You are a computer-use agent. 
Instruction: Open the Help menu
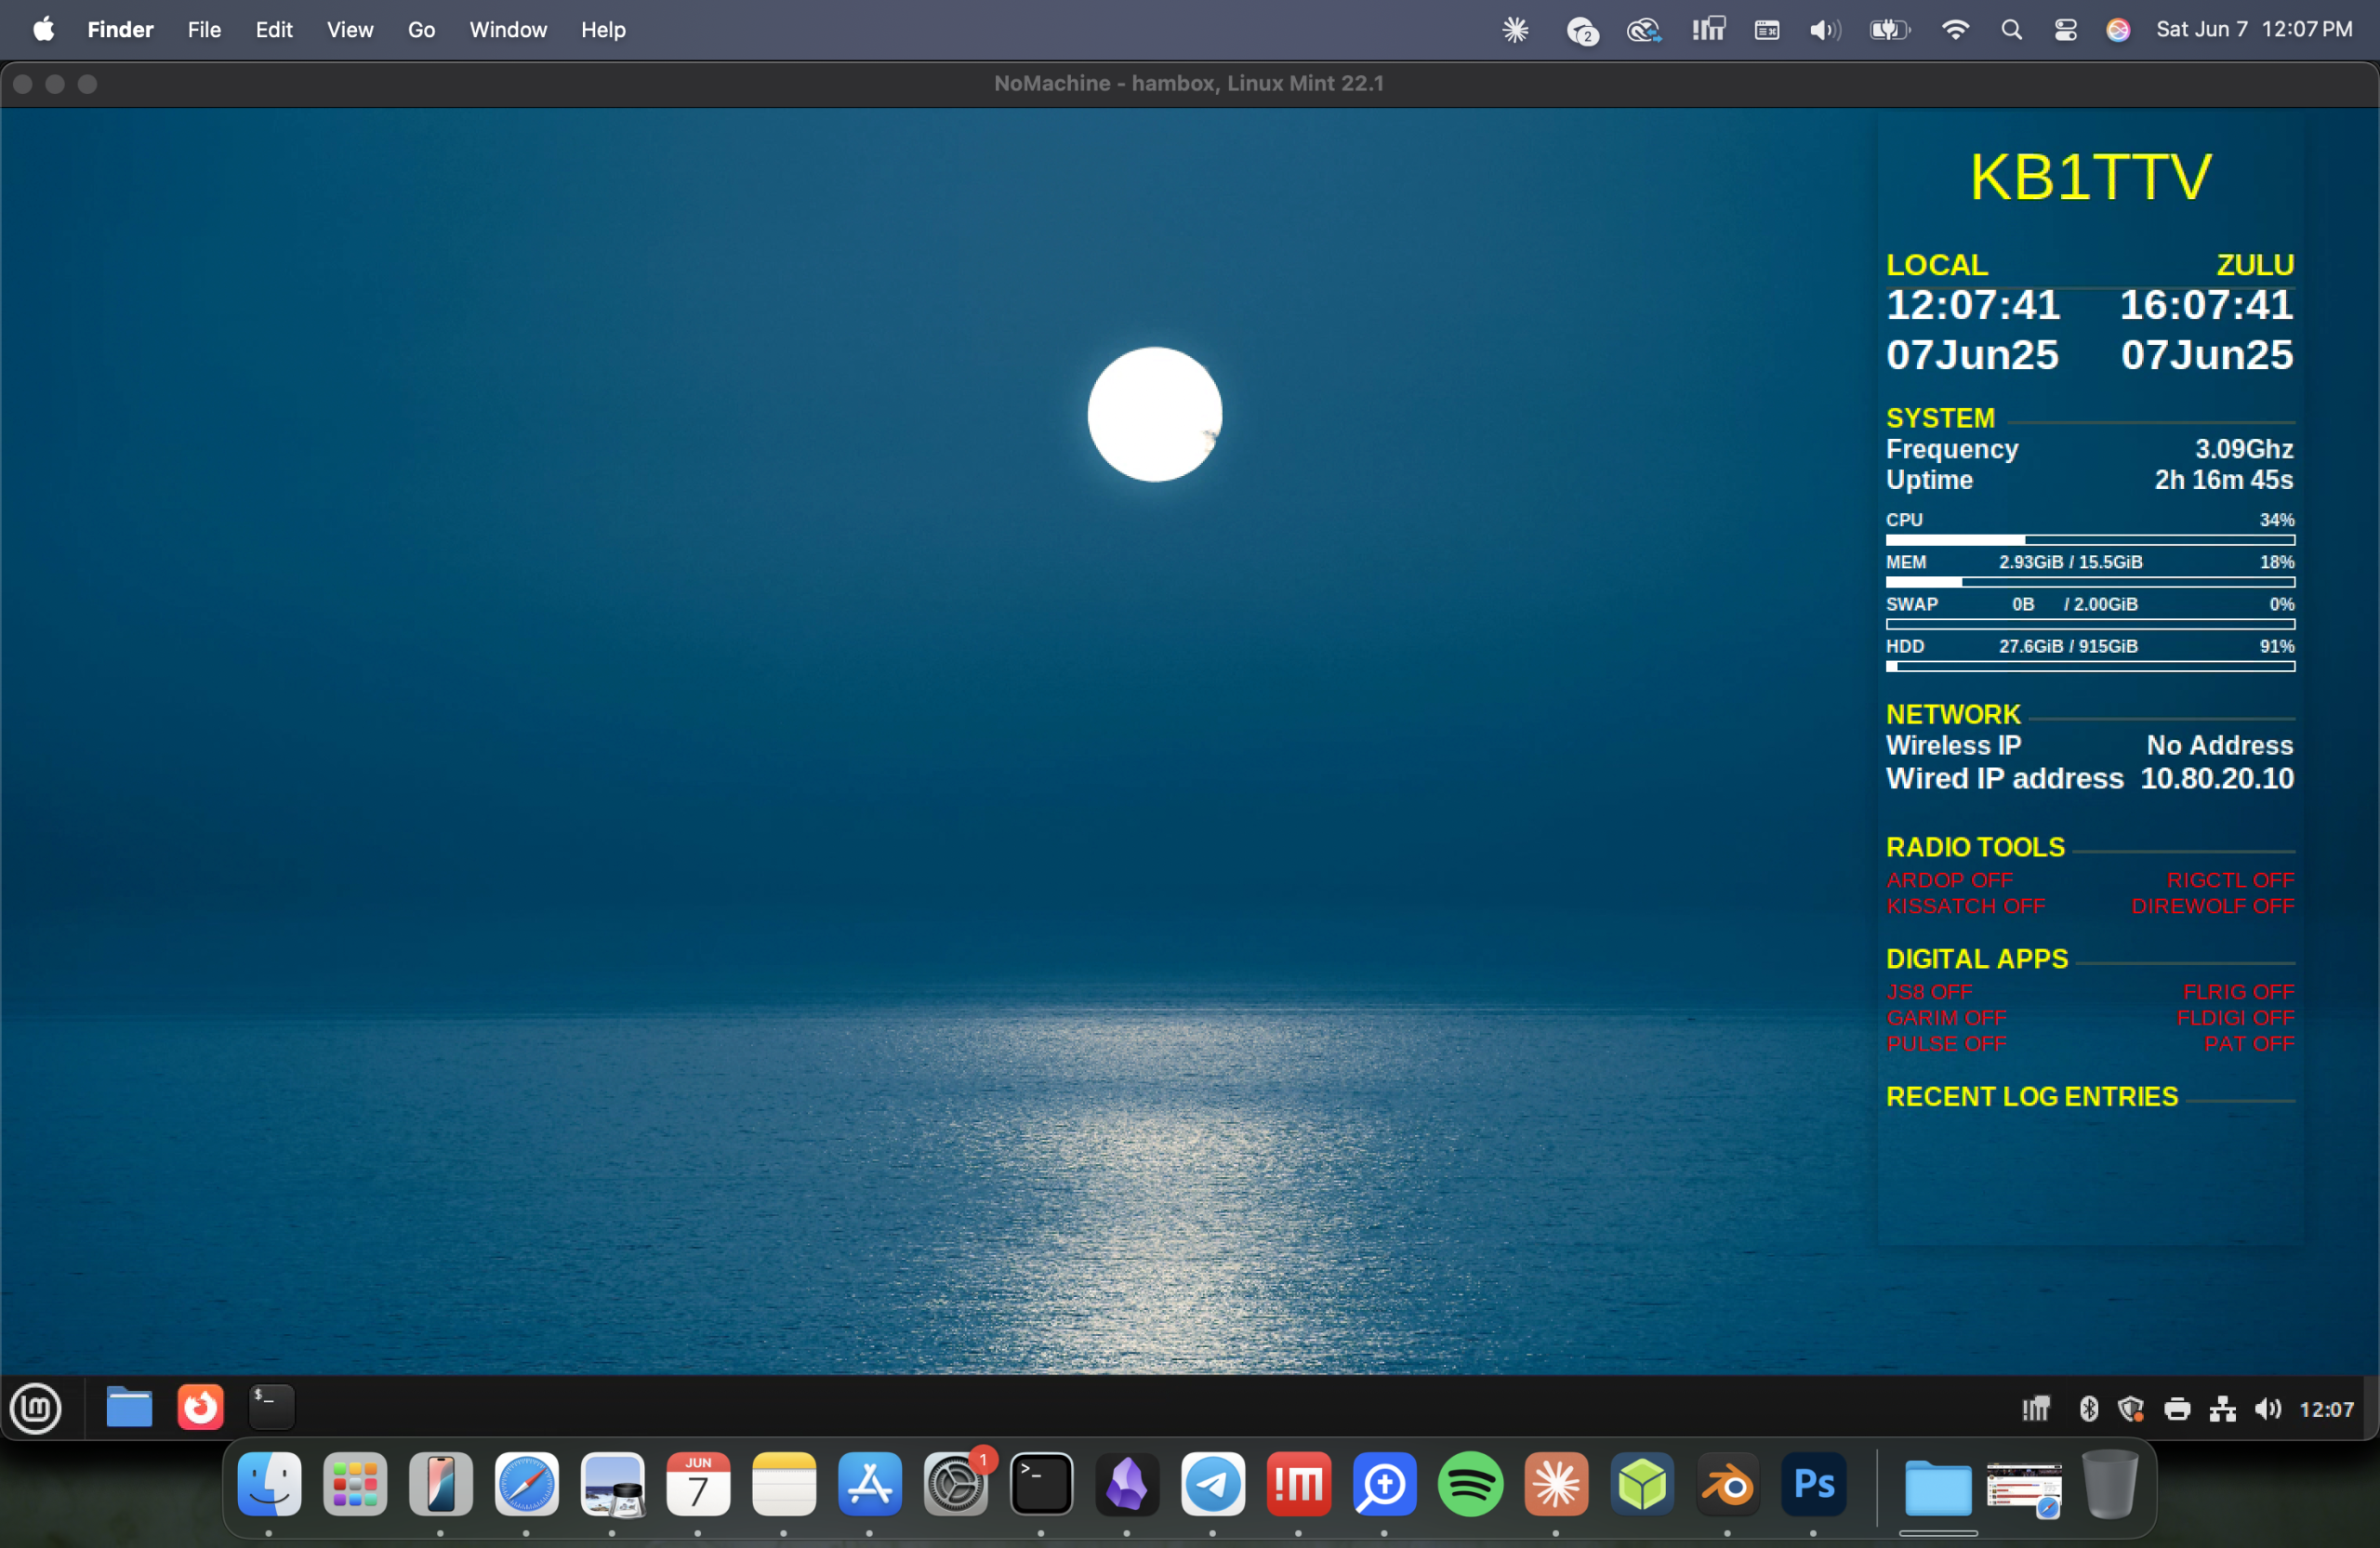tap(603, 30)
